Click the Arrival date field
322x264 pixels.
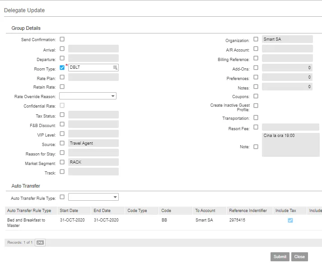(x=93, y=49)
